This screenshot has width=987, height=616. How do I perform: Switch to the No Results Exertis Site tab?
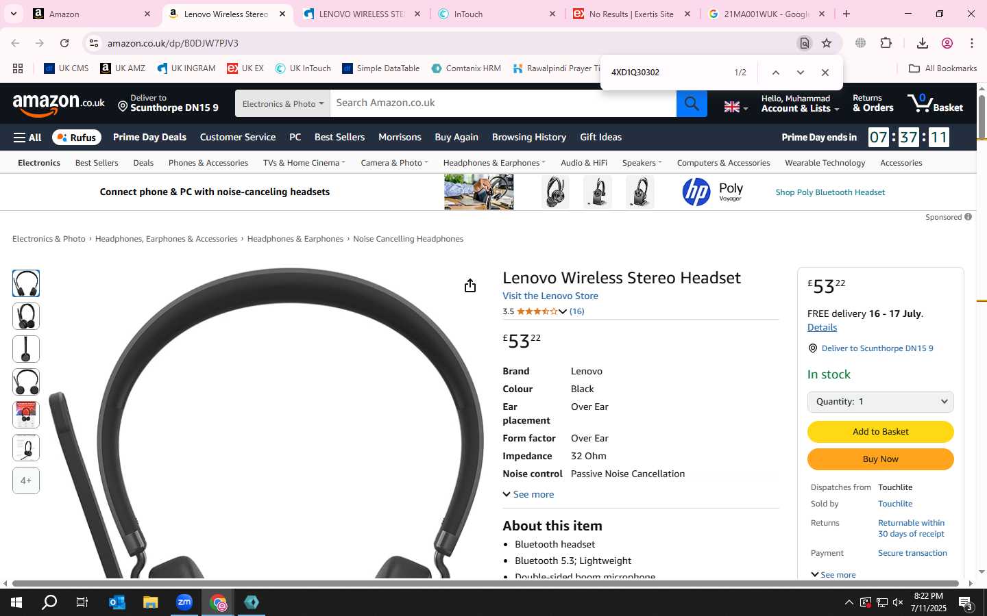pos(631,14)
